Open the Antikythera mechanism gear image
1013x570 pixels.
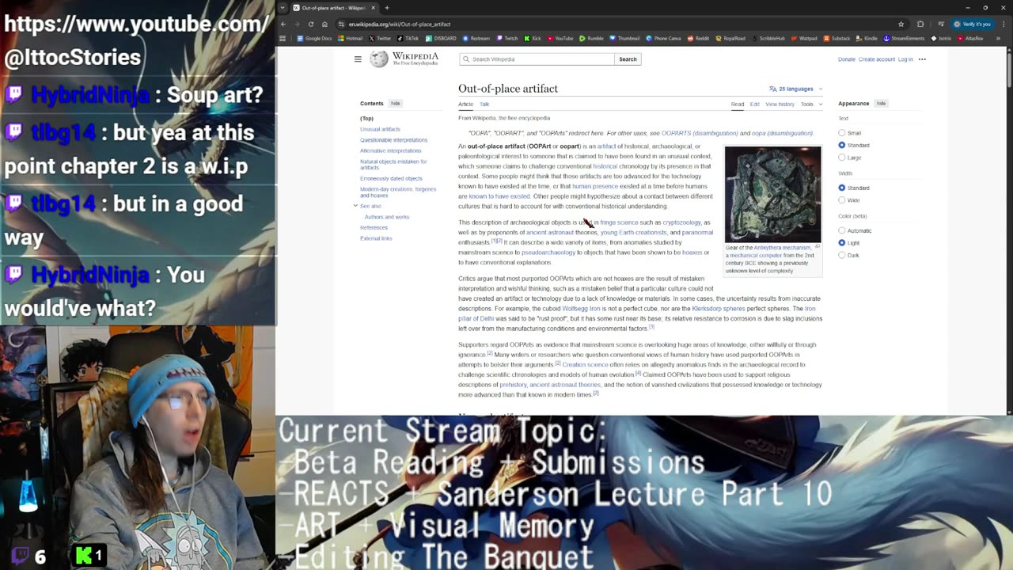(773, 194)
